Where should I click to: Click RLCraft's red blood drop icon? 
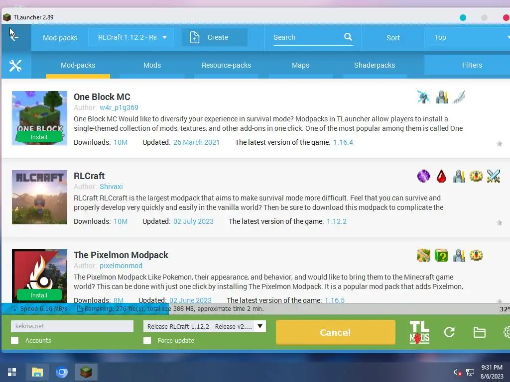point(441,176)
